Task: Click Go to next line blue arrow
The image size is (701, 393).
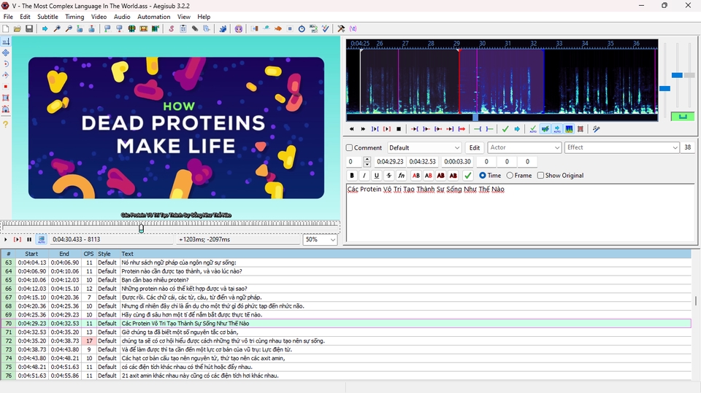Action: [x=517, y=129]
